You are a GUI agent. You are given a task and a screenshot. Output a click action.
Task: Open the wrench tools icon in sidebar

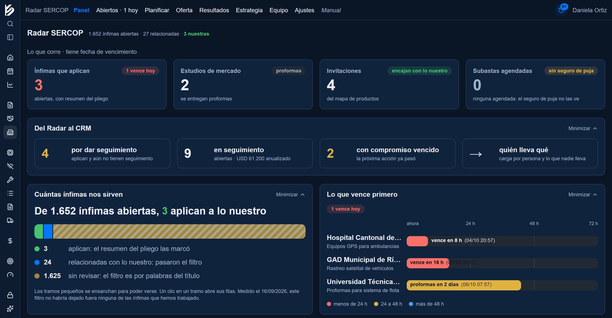coord(10,180)
